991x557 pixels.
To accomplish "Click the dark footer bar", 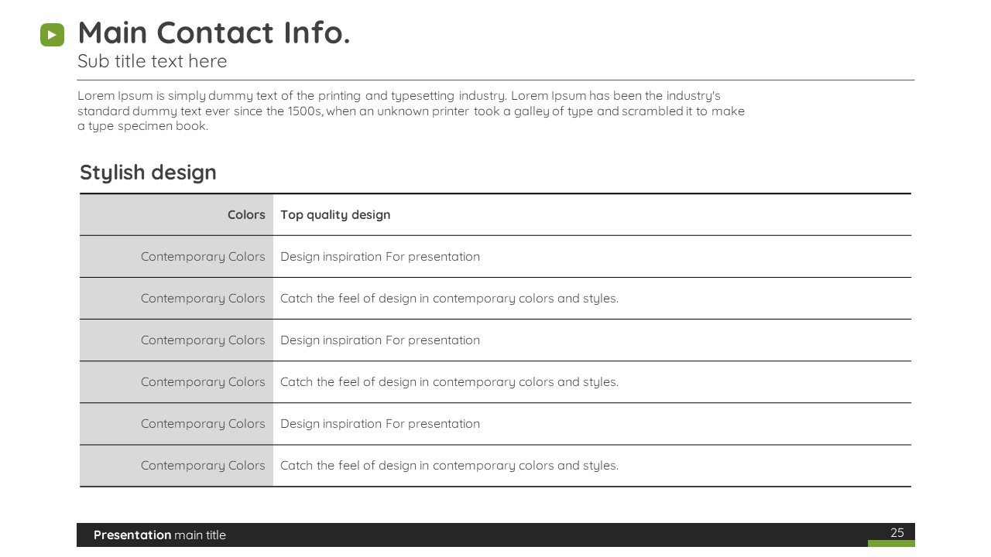I will point(495,535).
